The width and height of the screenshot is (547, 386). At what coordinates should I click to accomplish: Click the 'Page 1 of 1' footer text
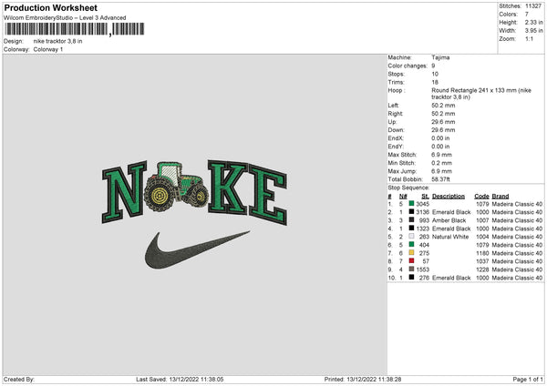point(528,379)
